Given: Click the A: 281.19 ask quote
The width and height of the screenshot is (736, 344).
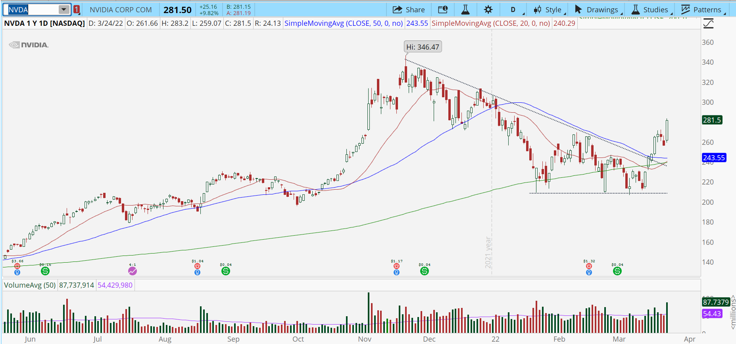Looking at the screenshot, I should [238, 13].
